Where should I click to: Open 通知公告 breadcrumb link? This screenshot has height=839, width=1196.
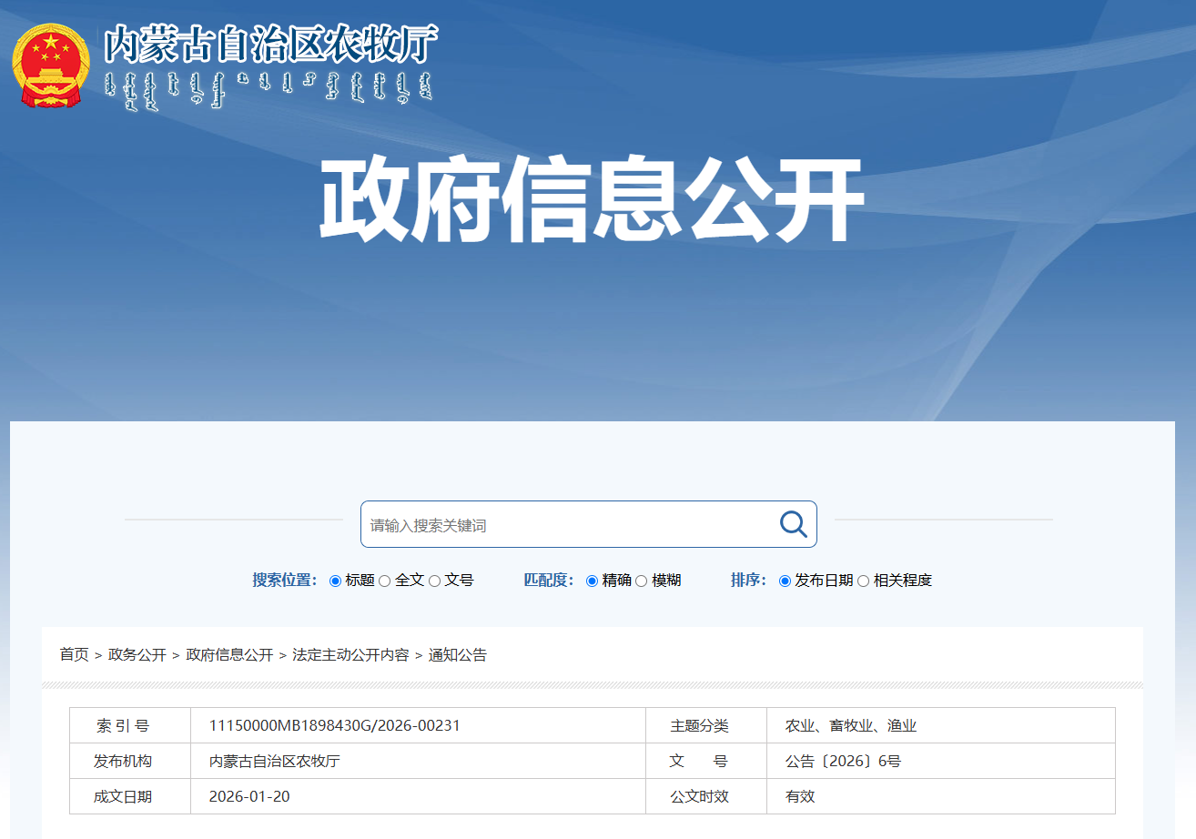(458, 654)
